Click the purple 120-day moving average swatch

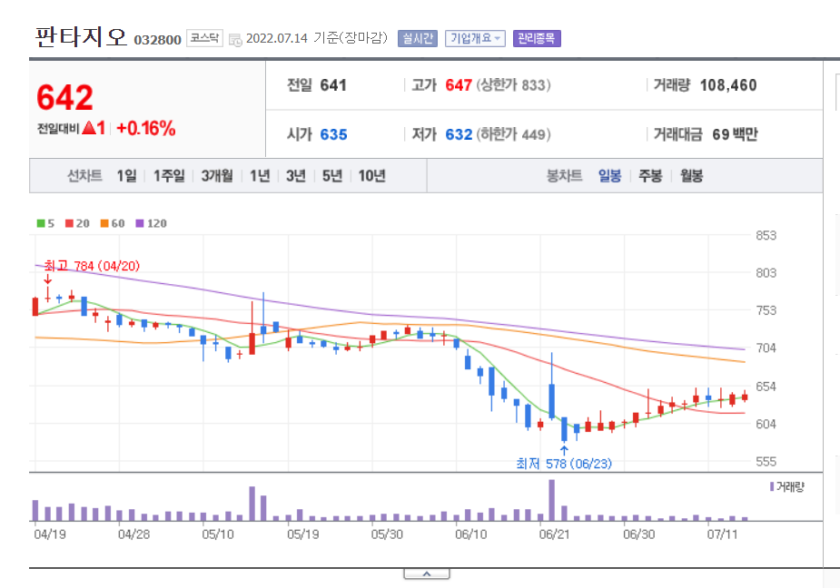coord(140,223)
